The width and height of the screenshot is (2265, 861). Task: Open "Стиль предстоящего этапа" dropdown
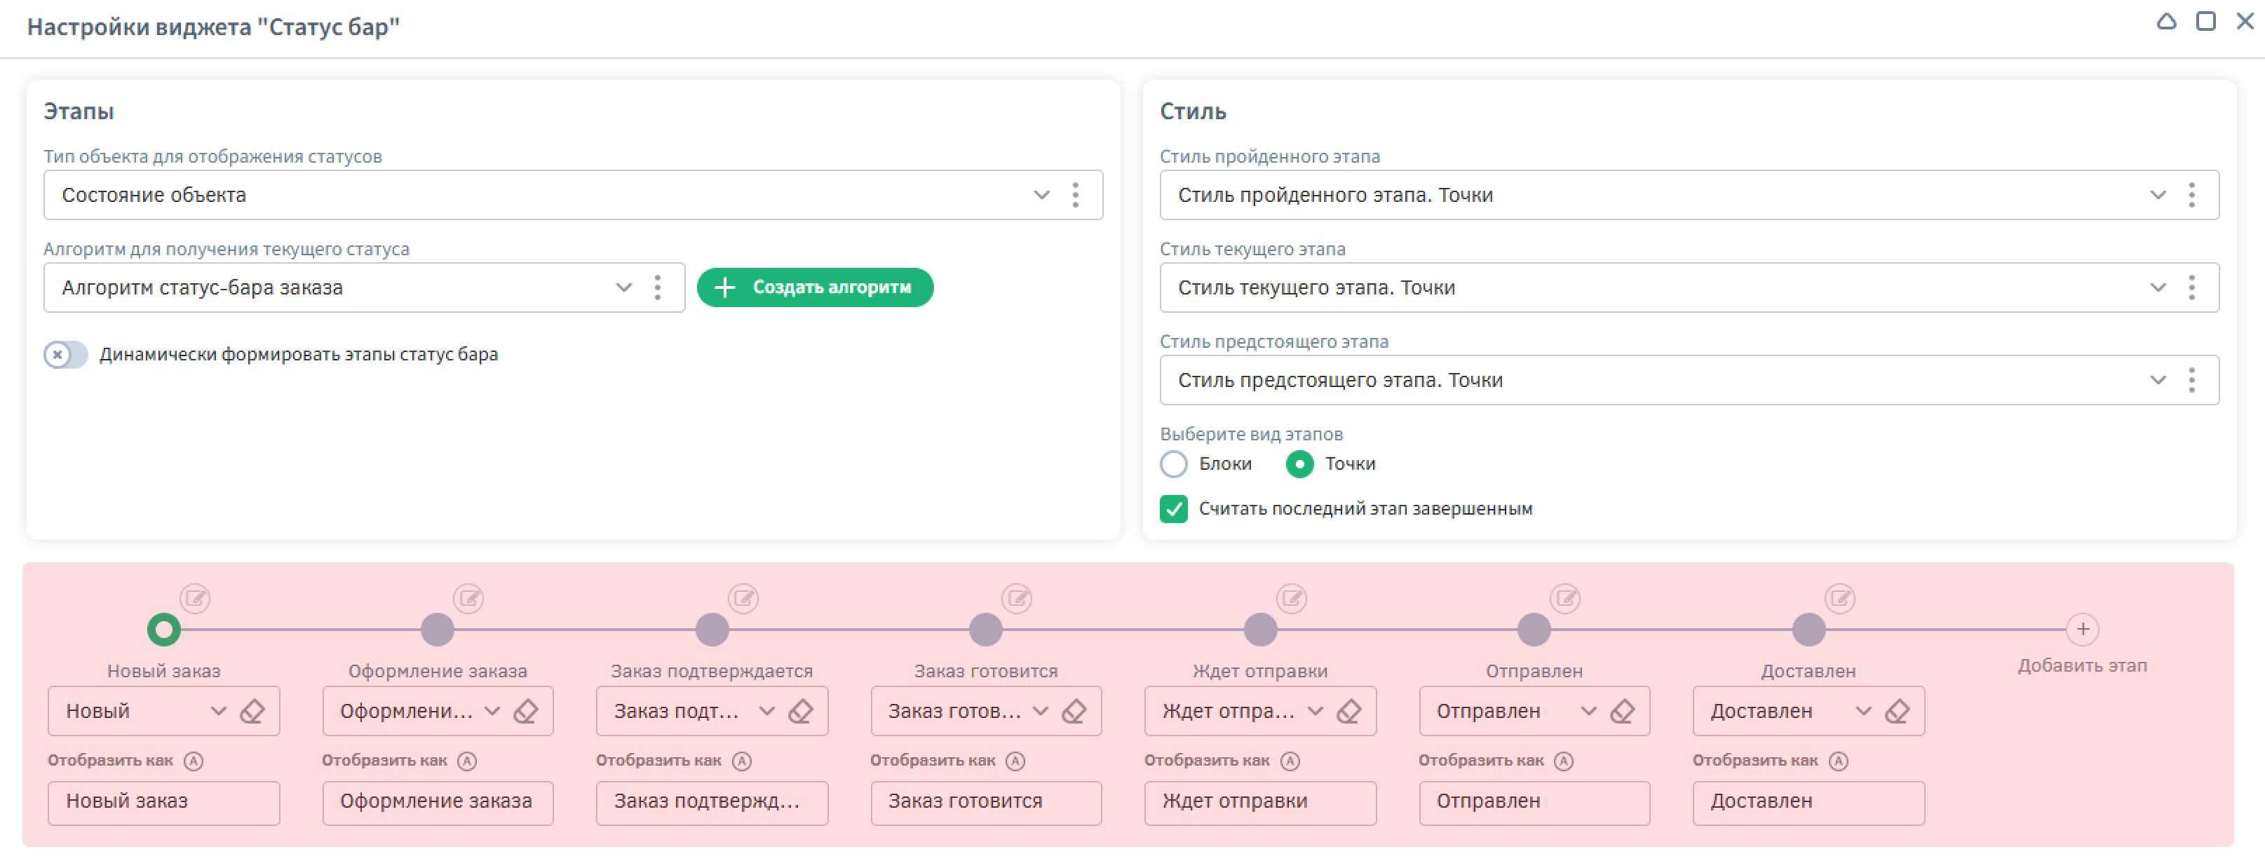pos(2157,381)
